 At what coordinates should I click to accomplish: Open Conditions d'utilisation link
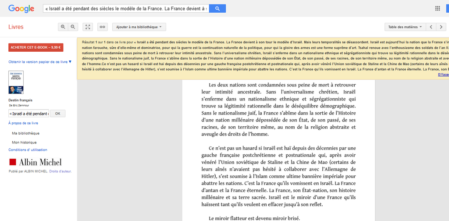(28, 150)
